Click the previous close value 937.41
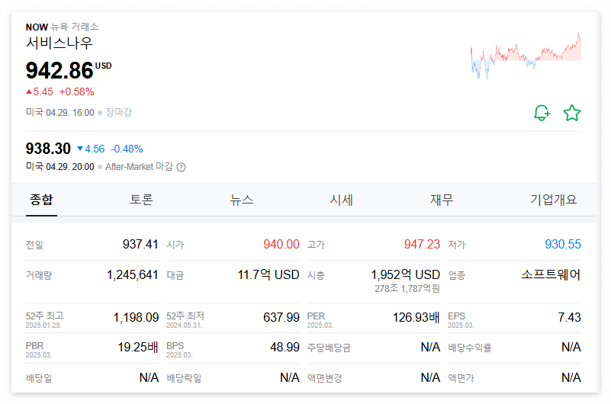The height and width of the screenshot is (404, 611). pos(140,245)
